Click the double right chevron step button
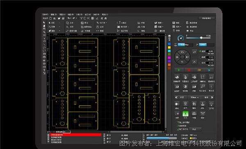Screen dimensions: 246x149 tap(212, 97)
